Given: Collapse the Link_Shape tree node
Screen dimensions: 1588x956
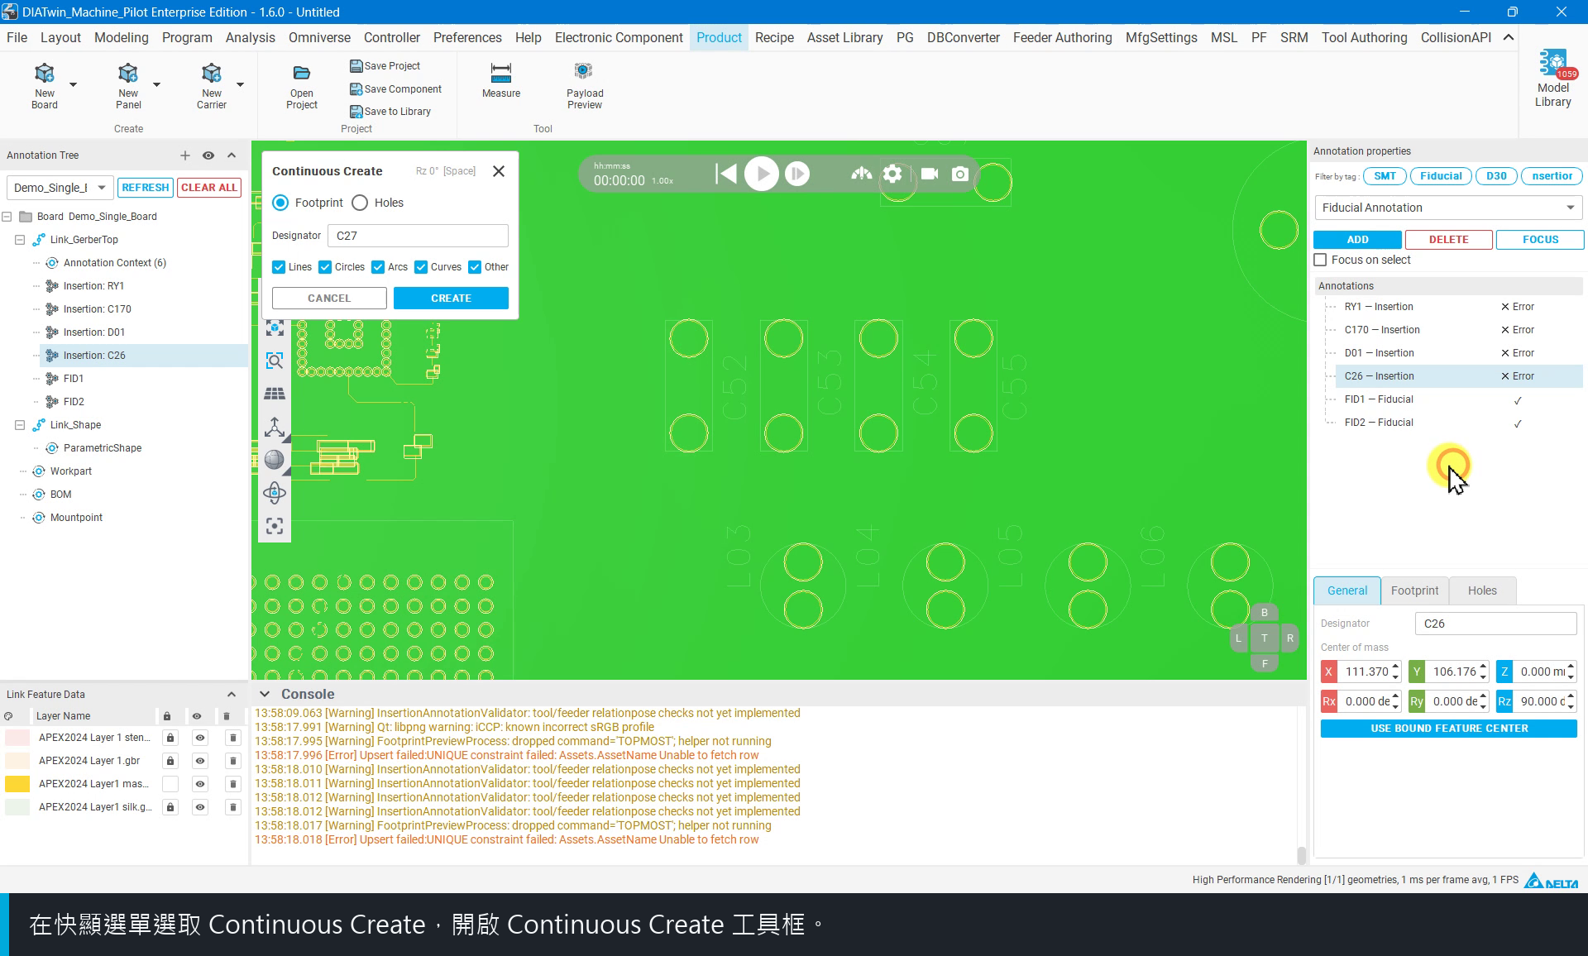Looking at the screenshot, I should (x=20, y=425).
